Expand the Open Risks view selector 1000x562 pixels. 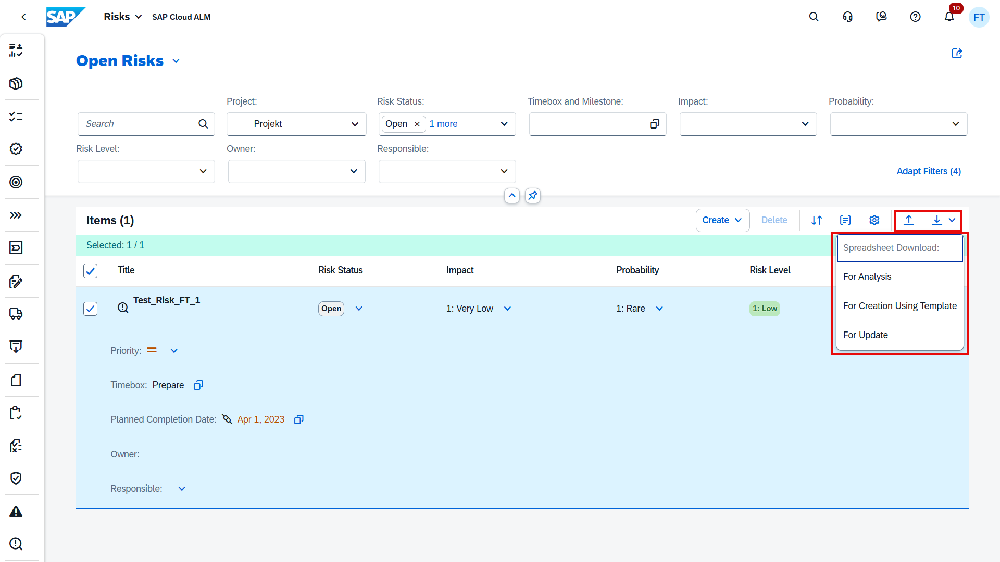[176, 61]
